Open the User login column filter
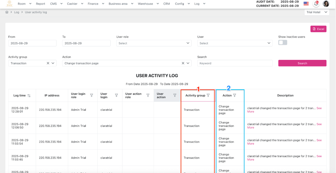 (116, 95)
